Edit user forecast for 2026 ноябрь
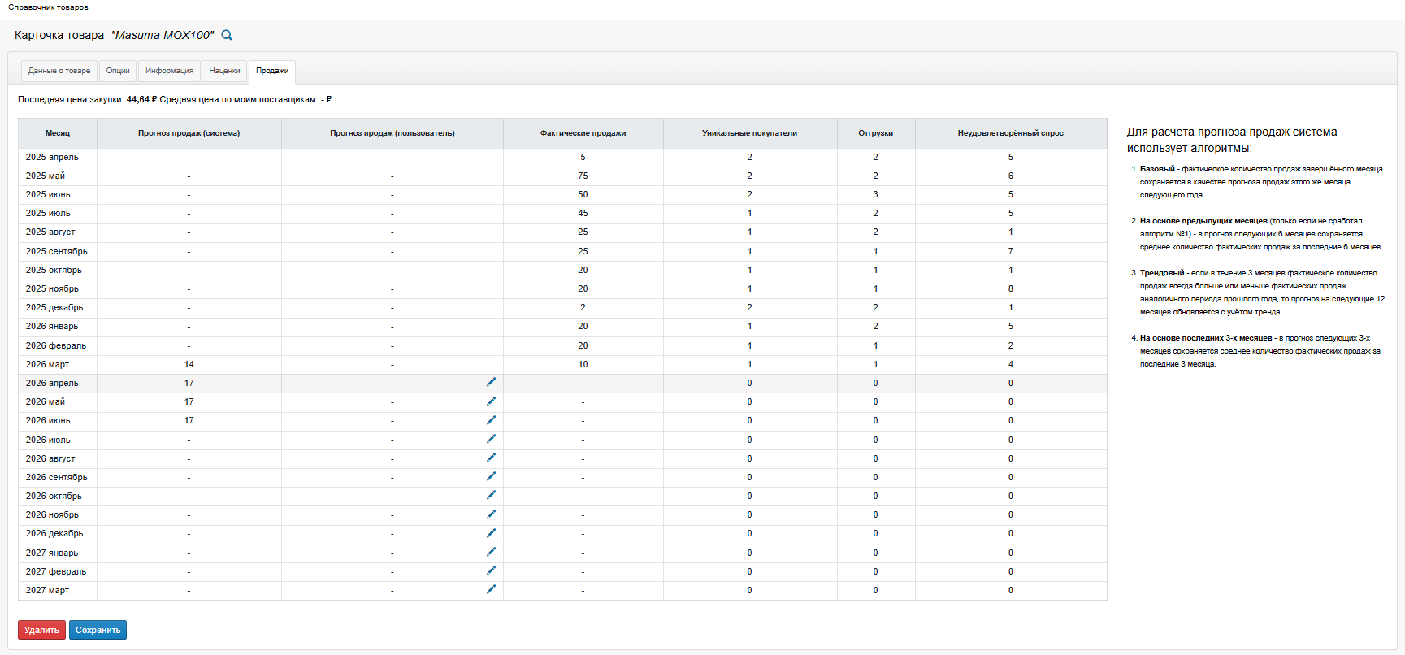Screen dimensions: 1405x655 coord(491,514)
